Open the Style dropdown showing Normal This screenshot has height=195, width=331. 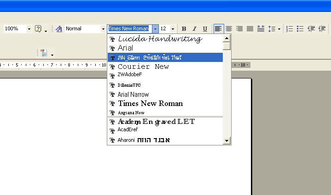click(x=103, y=29)
